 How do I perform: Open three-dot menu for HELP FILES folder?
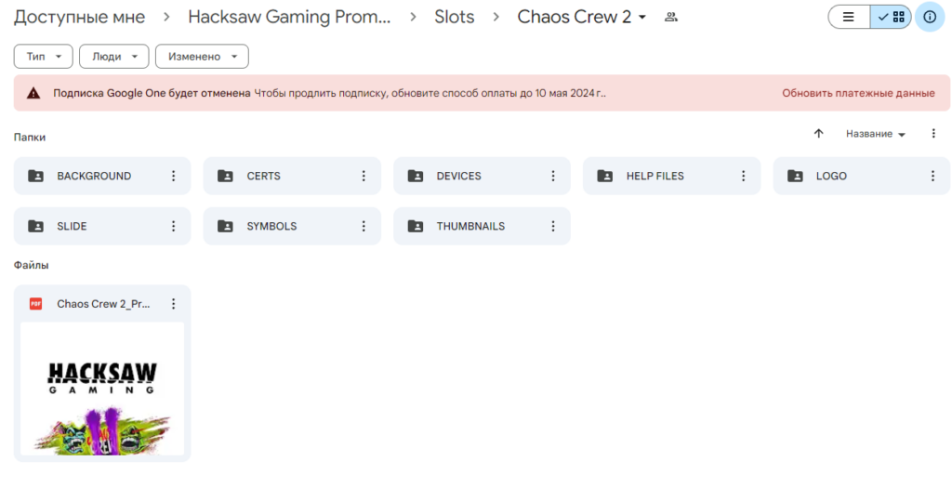[743, 176]
